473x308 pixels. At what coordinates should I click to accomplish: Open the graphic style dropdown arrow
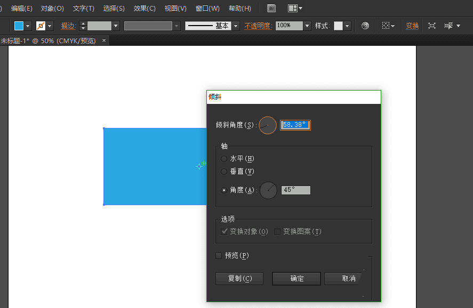(x=347, y=26)
